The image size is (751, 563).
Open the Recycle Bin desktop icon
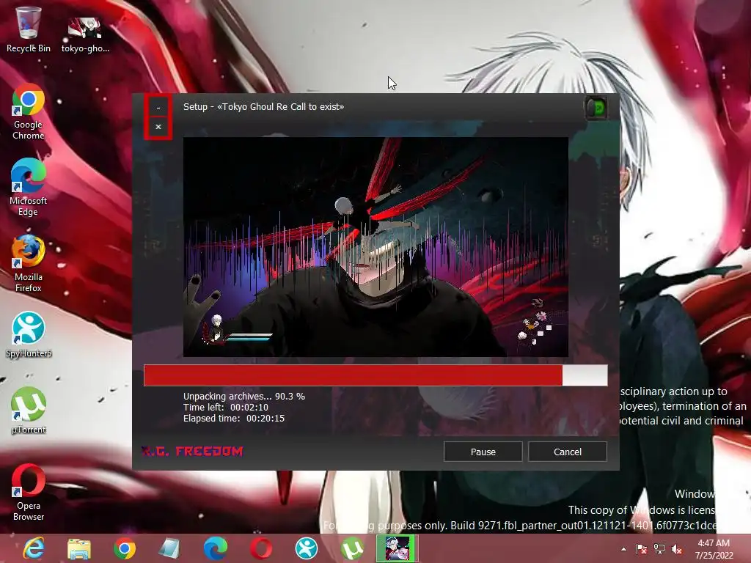(29, 29)
